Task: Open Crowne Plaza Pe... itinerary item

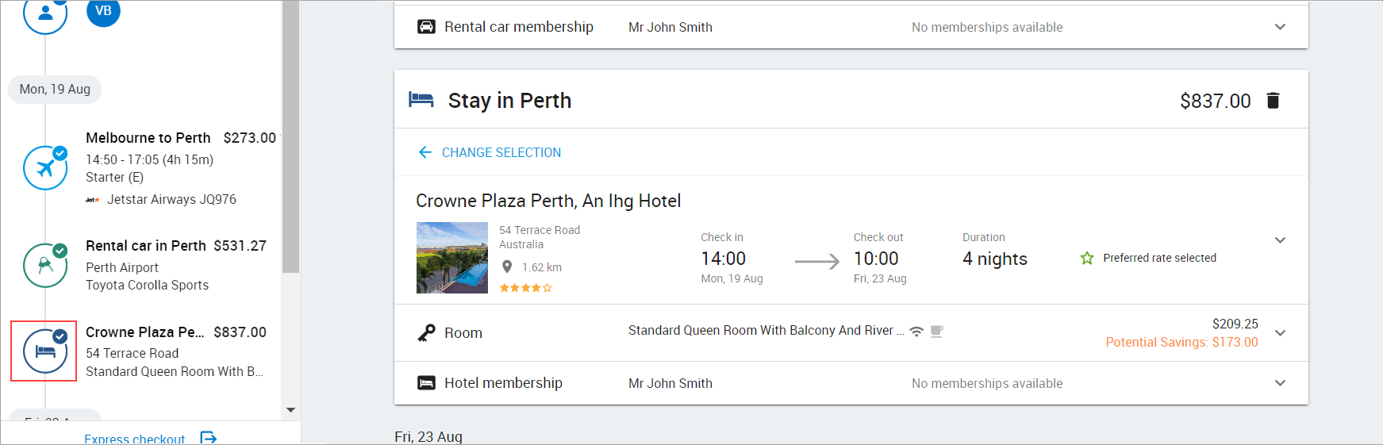Action: point(144,332)
